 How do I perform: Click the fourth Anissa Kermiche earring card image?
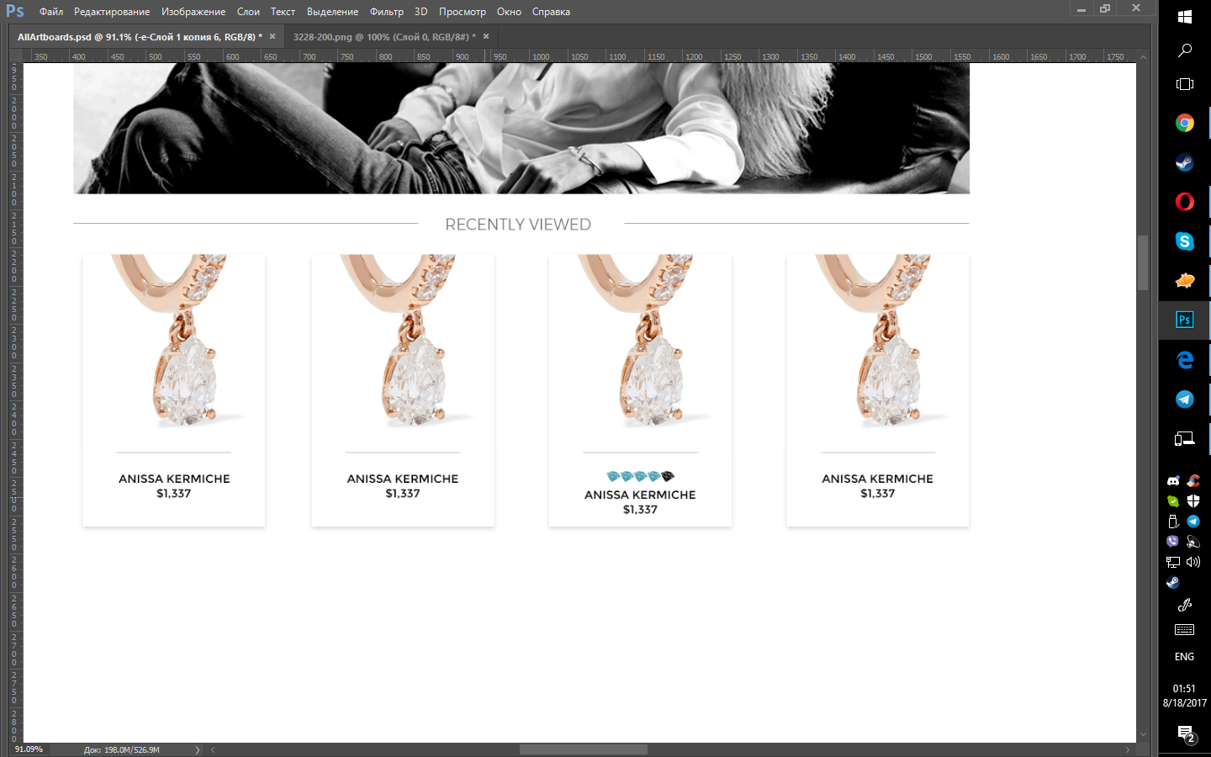[x=878, y=341]
